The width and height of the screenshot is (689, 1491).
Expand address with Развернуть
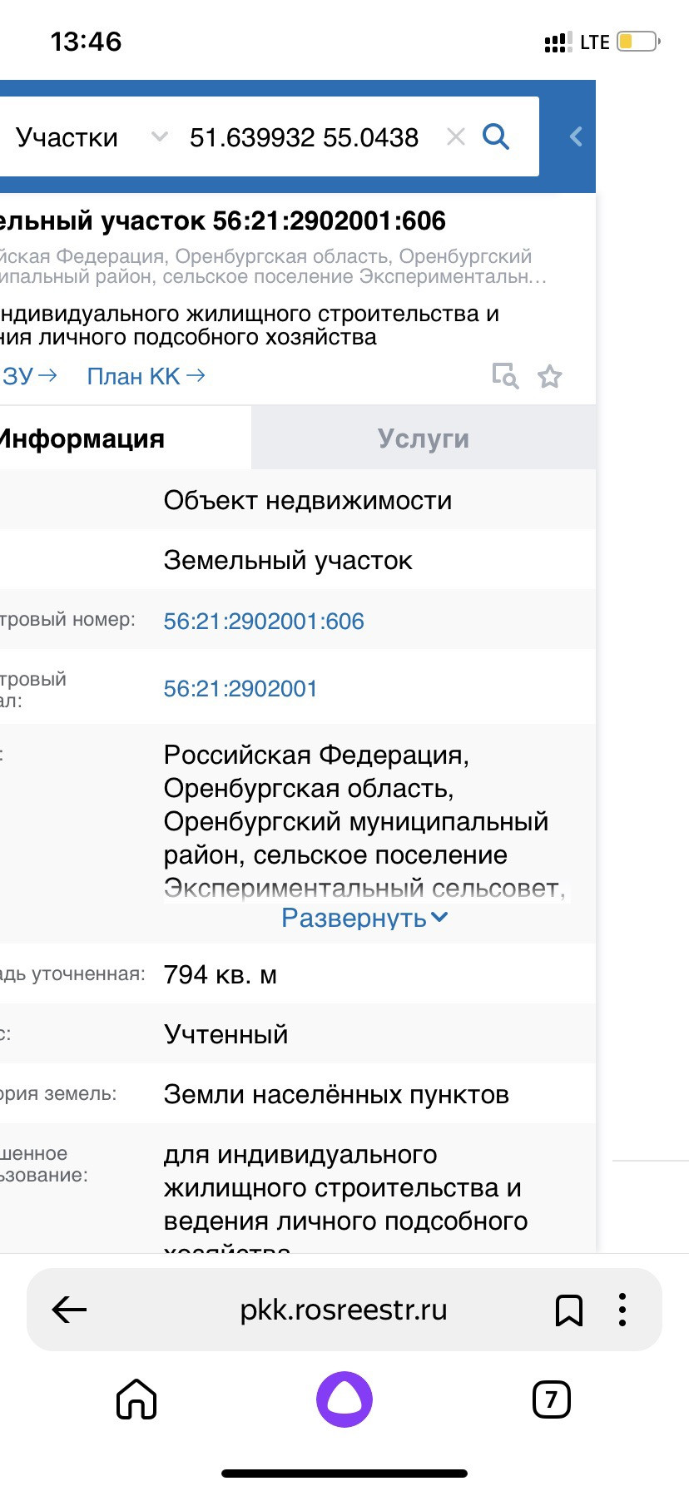364,918
